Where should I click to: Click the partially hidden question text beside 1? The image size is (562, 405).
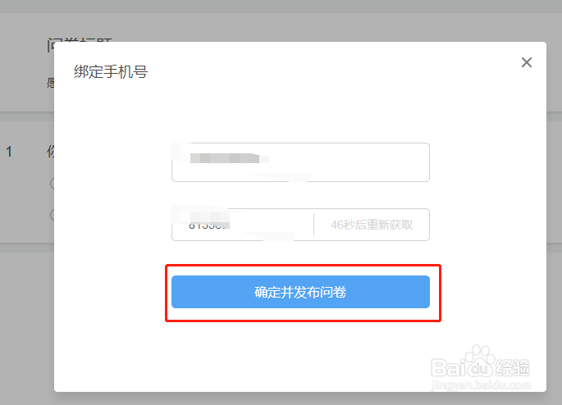pyautogui.click(x=51, y=152)
